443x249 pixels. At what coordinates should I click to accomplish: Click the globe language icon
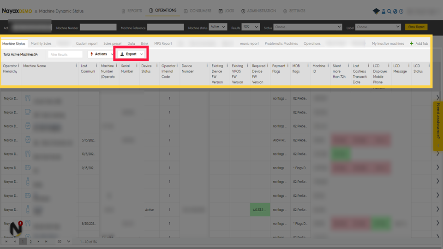click(x=395, y=11)
